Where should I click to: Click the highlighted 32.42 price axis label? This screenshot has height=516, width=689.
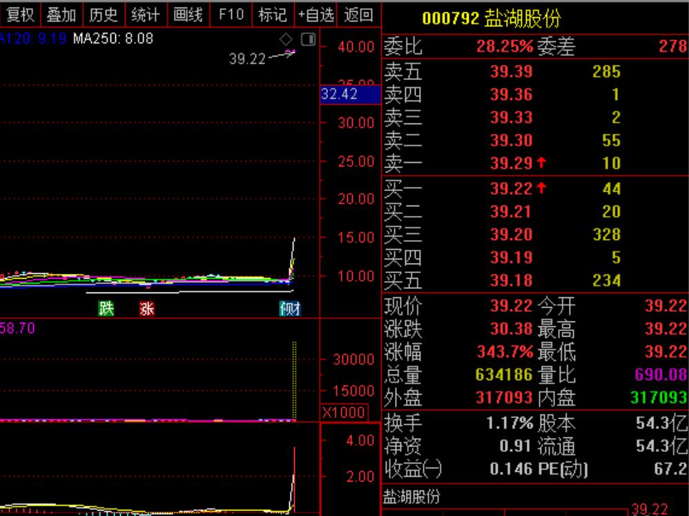pos(350,95)
